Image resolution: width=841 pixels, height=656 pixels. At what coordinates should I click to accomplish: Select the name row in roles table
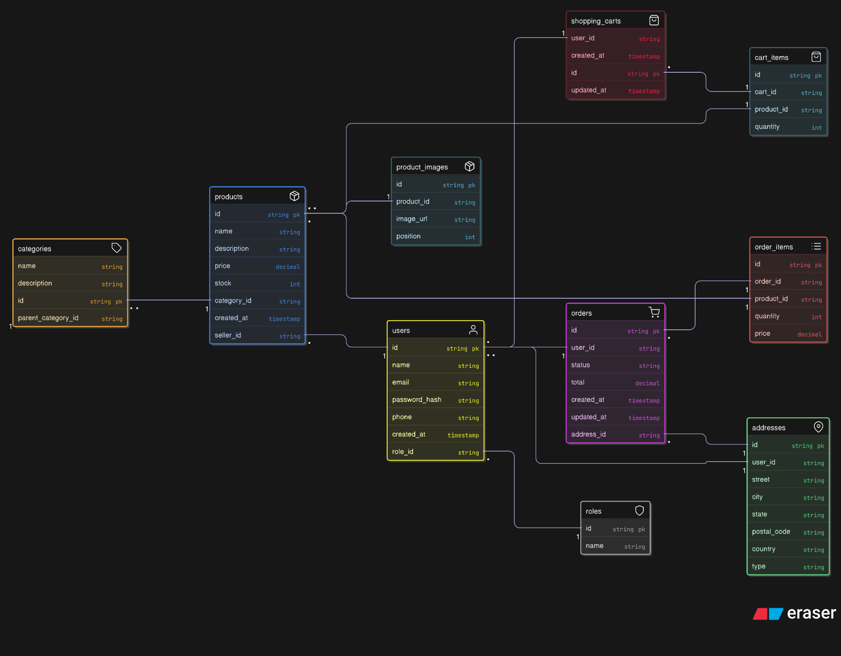click(615, 546)
